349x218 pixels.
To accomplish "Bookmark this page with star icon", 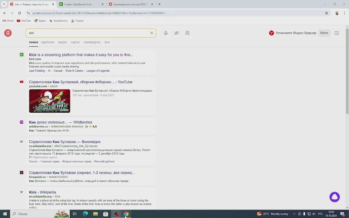I will pyautogui.click(x=327, y=13).
